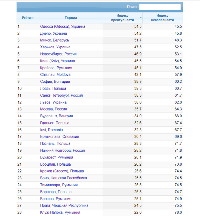Sort by Города column arrow icon
The image size is (200, 216).
[x=101, y=18]
